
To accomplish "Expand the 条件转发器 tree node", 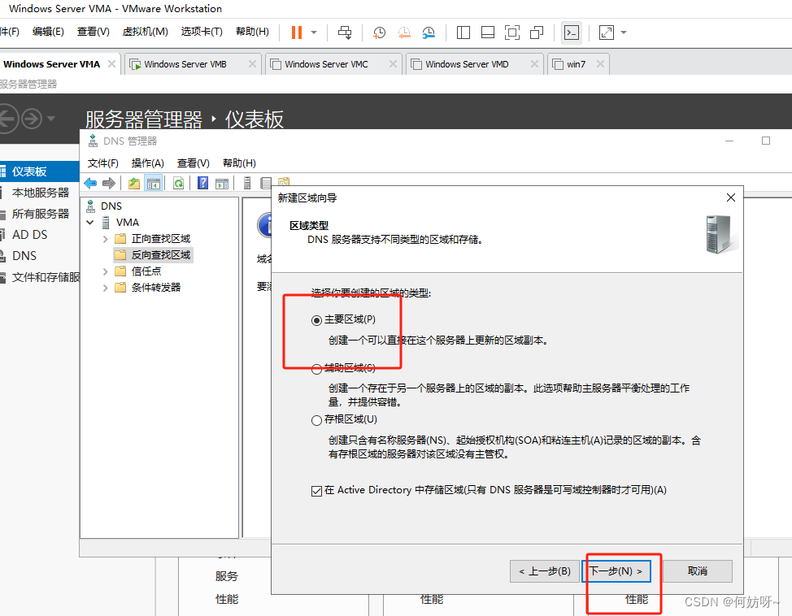I will (106, 288).
